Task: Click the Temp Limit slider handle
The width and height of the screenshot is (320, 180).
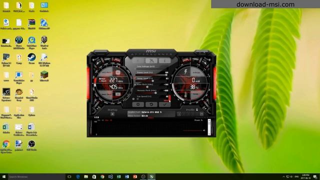Action: (x=152, y=81)
